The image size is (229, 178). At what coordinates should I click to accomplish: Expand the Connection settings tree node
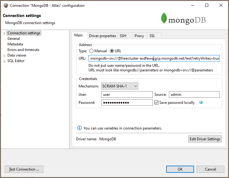(4, 33)
